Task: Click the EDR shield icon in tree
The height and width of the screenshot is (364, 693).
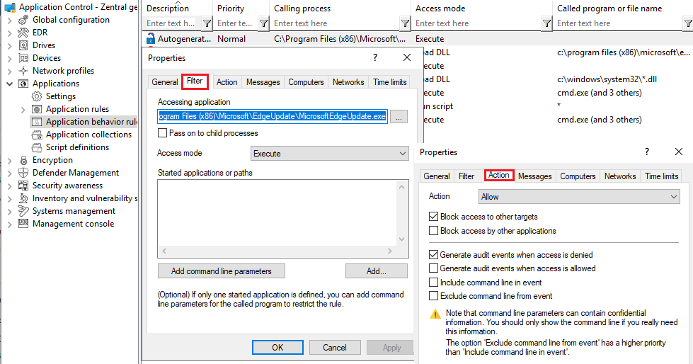Action: pyautogui.click(x=23, y=33)
